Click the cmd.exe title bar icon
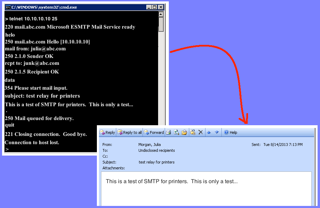This screenshot has width=320, height=208. [8, 7]
